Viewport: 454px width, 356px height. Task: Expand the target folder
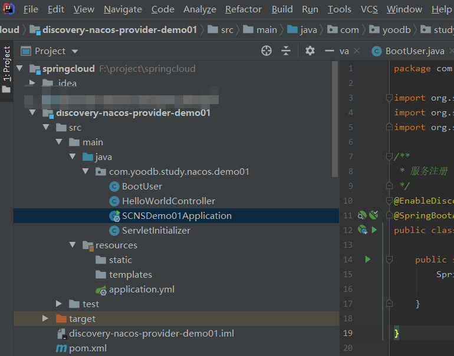(x=45, y=318)
